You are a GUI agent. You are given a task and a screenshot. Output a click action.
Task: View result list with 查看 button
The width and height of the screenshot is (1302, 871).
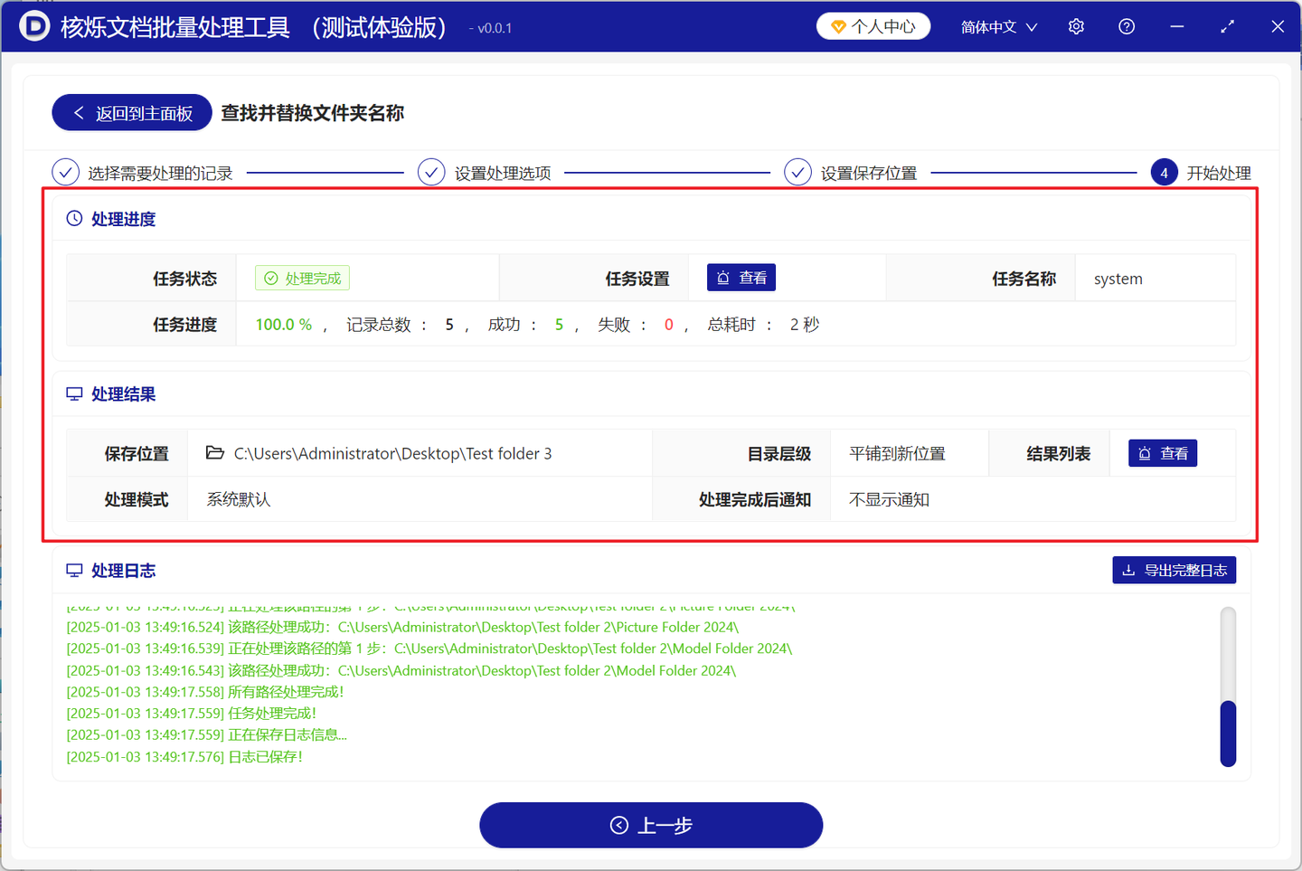(x=1163, y=453)
